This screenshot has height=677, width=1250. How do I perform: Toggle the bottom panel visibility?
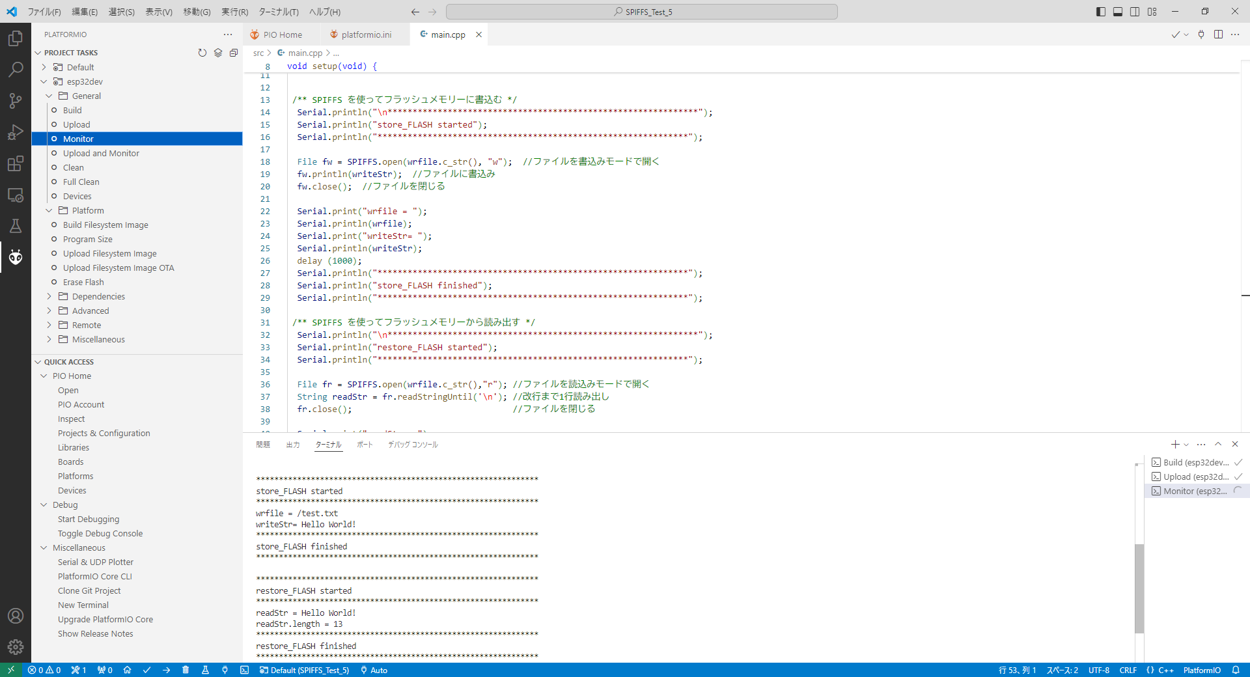pos(1118,12)
